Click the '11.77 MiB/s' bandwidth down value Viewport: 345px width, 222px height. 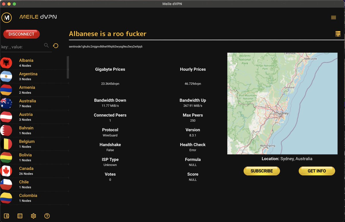coord(110,106)
